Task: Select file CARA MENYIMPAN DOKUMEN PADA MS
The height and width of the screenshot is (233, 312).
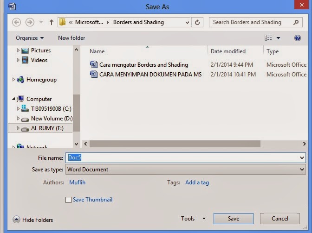Action: click(150, 75)
